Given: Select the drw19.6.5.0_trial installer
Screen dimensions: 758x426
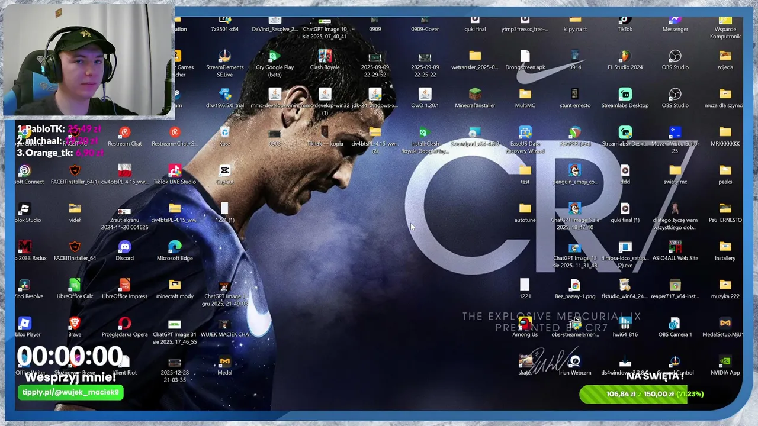Looking at the screenshot, I should tap(224, 98).
